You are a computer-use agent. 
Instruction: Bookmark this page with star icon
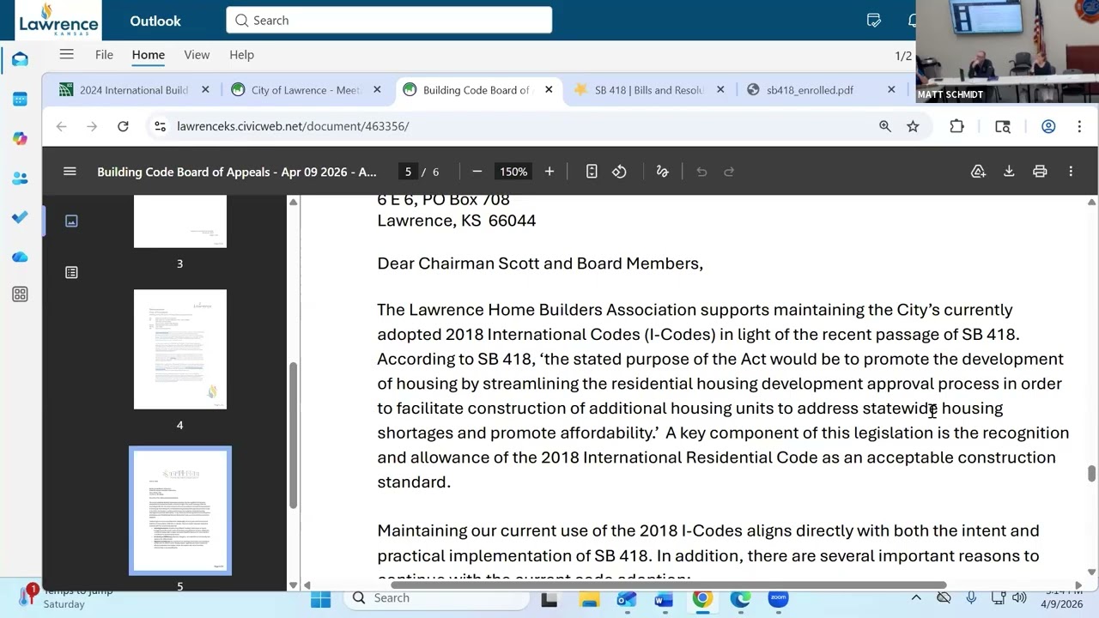[913, 126]
